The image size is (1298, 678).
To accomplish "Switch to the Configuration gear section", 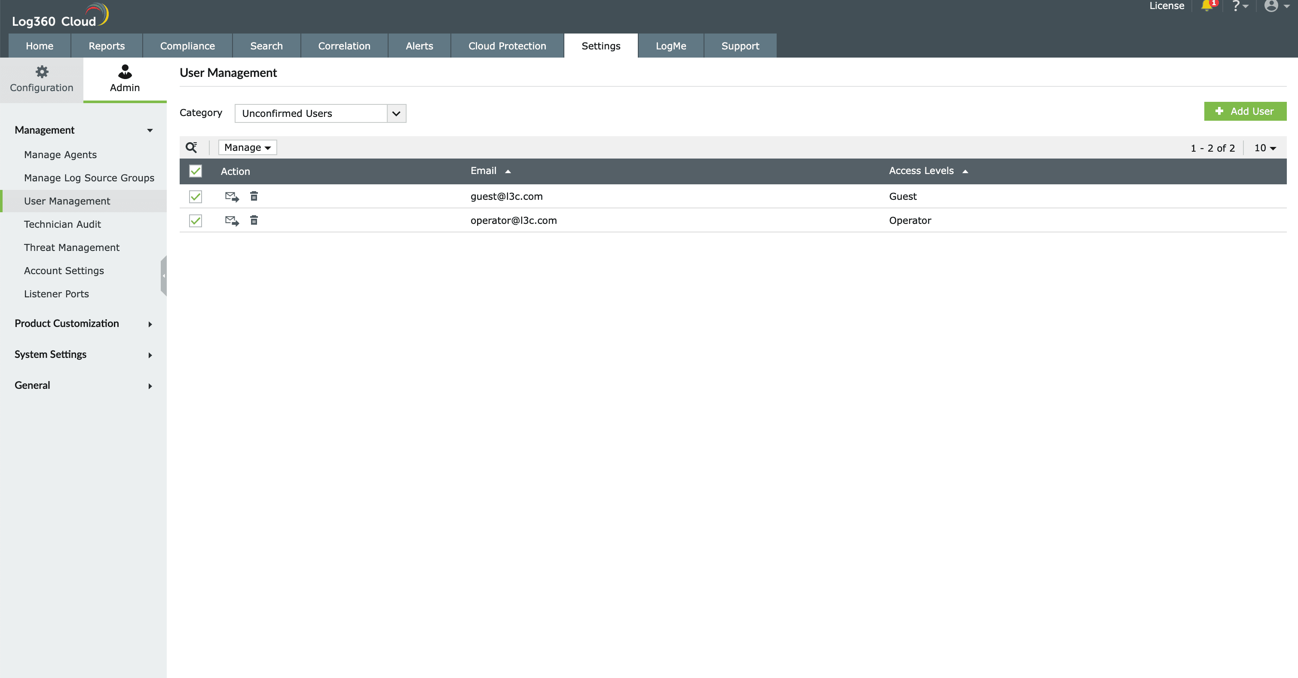I will [42, 79].
